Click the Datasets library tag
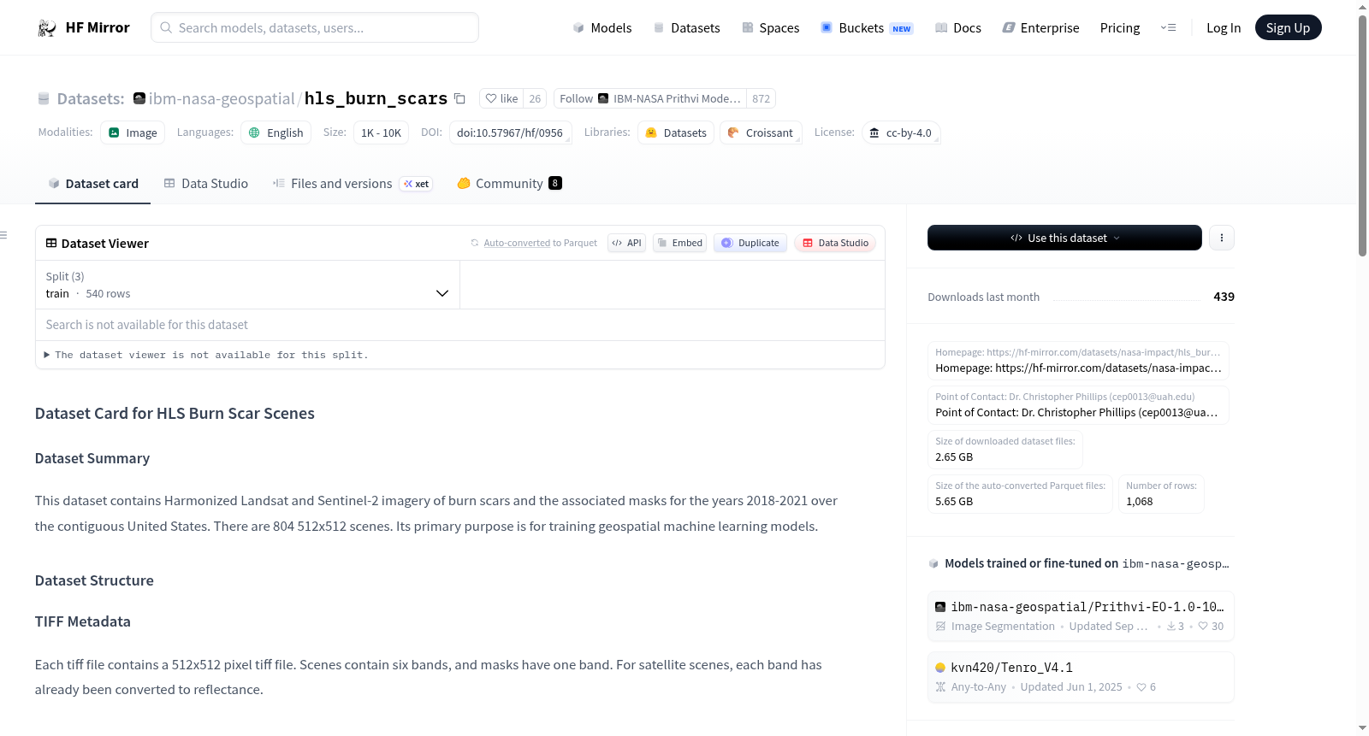 pyautogui.click(x=676, y=132)
